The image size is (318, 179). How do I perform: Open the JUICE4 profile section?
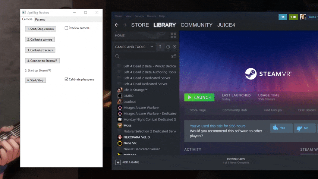point(226,25)
